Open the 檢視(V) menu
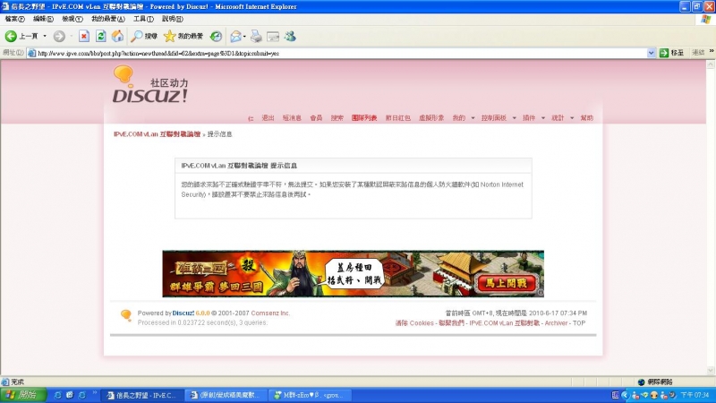Screen dimensions: 716x403 point(72,18)
